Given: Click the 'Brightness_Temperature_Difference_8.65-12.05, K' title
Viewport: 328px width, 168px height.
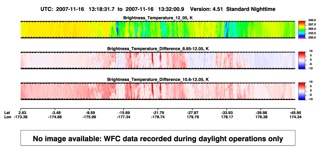Looking at the screenshot, I should (158, 49).
